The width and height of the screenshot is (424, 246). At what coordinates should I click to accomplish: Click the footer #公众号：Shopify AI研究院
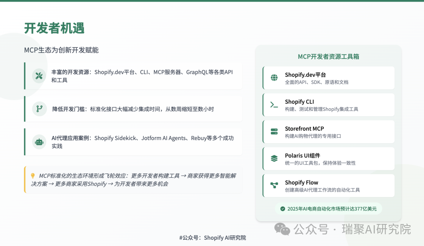212,238
